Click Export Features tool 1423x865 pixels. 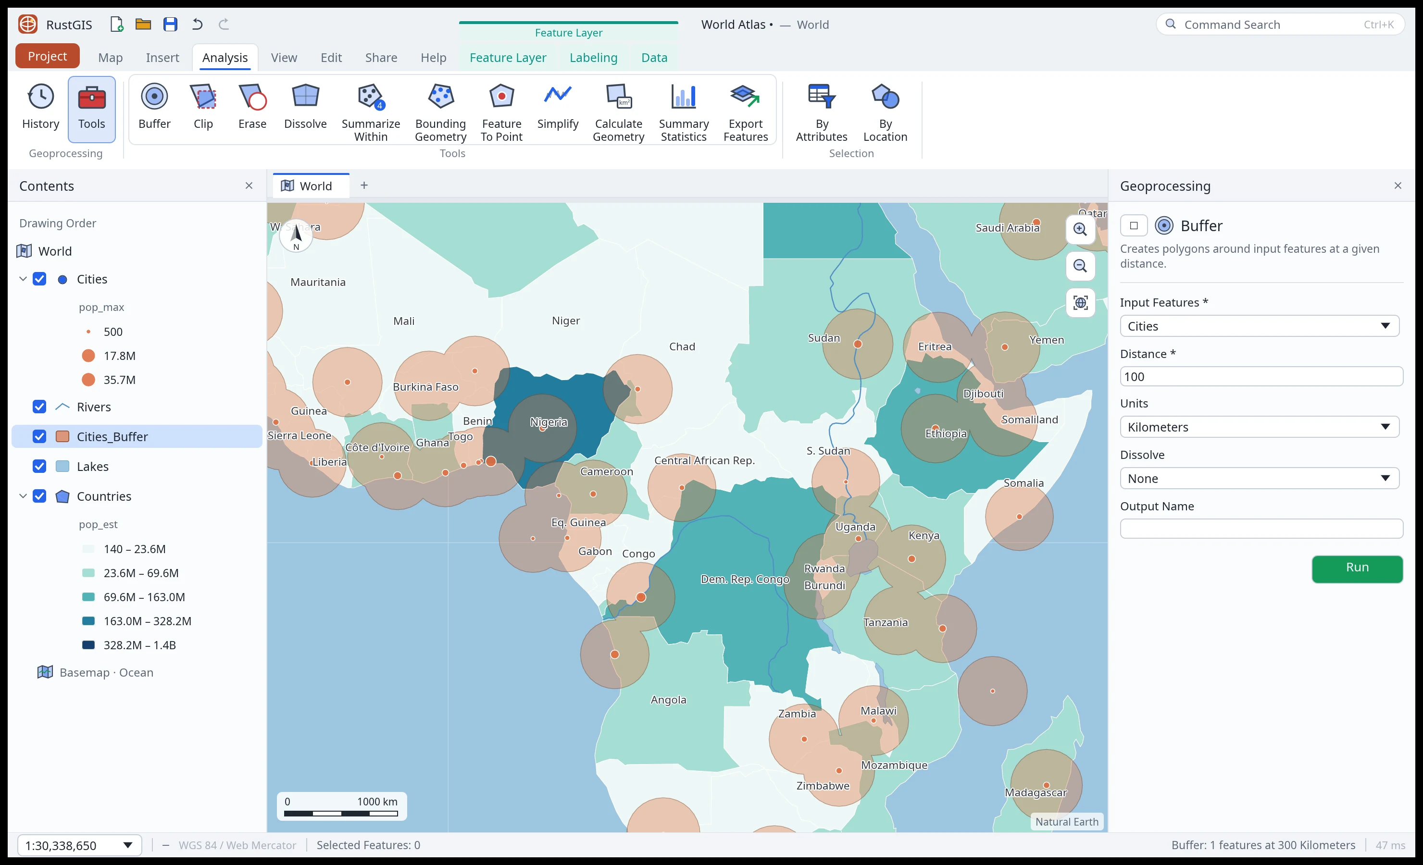point(746,111)
